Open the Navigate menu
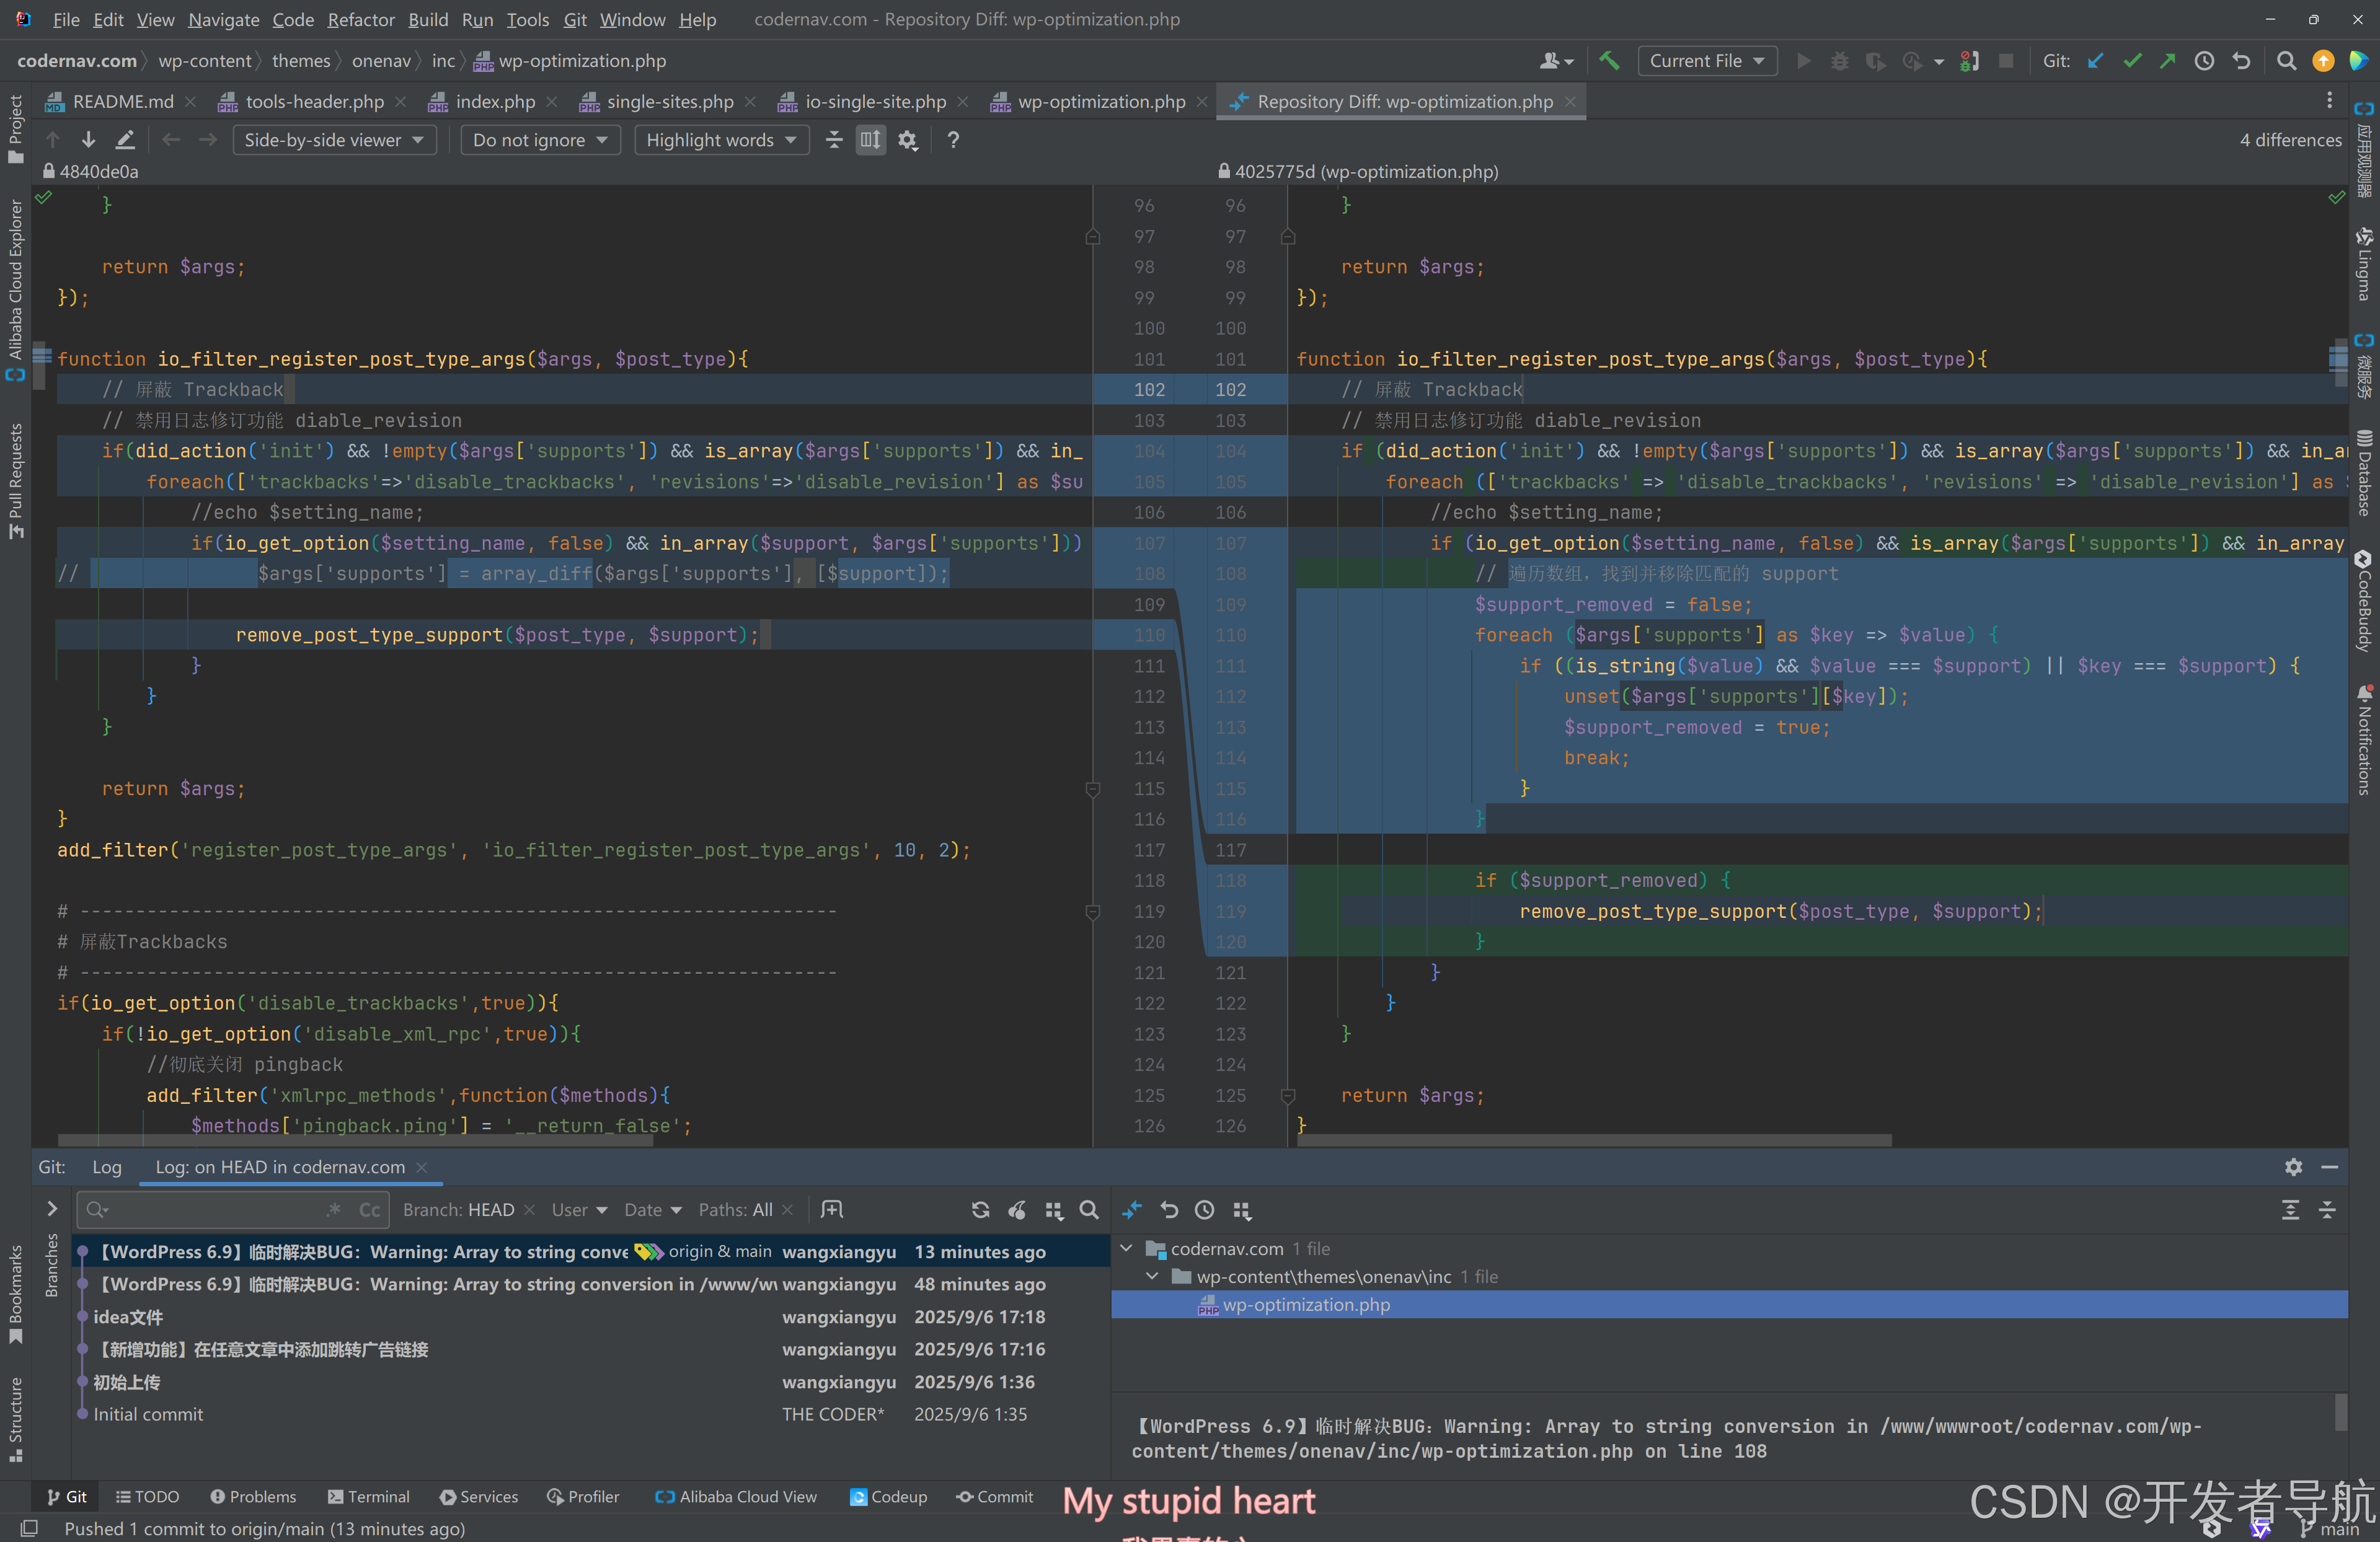The width and height of the screenshot is (2380, 1542). coord(223,20)
